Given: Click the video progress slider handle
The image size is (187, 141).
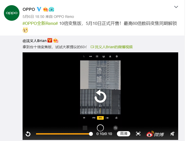Looking at the screenshot, I should point(91,134).
